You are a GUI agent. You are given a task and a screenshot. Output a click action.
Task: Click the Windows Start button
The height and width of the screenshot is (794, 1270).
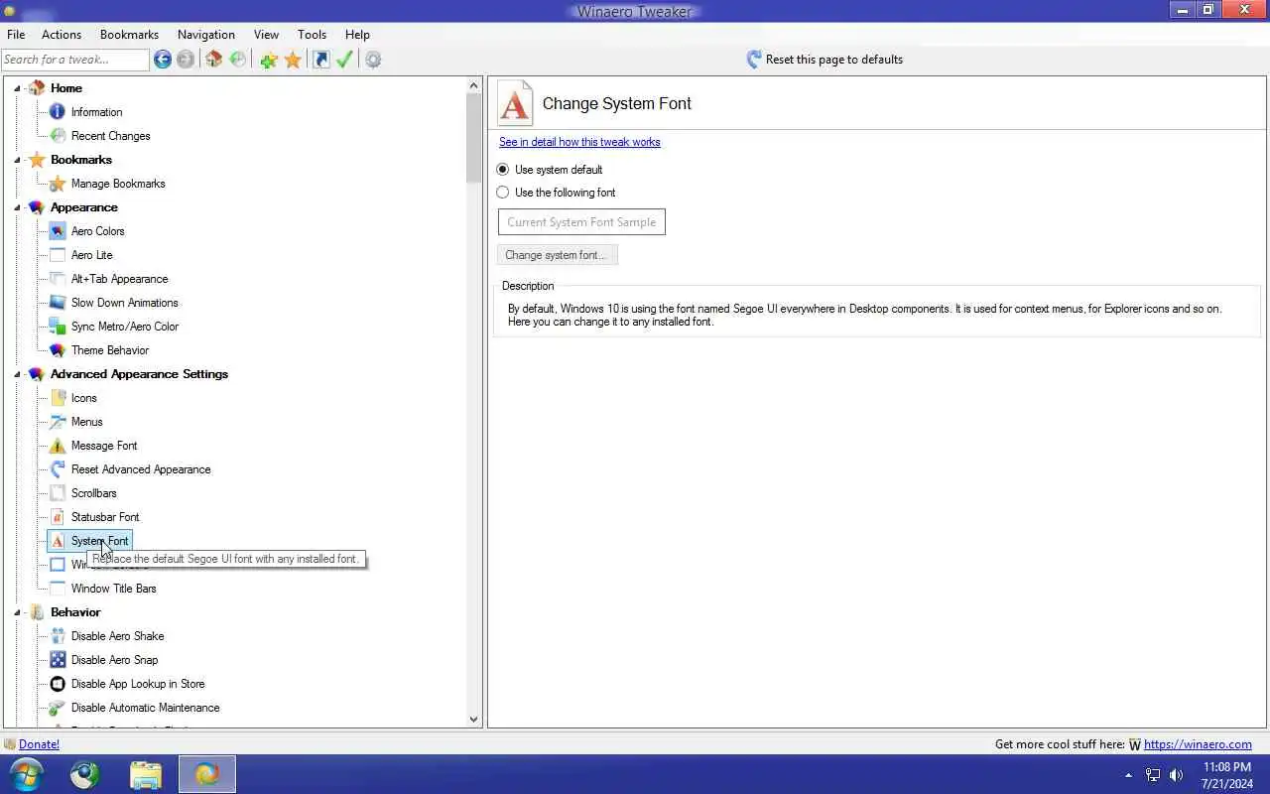(x=27, y=774)
